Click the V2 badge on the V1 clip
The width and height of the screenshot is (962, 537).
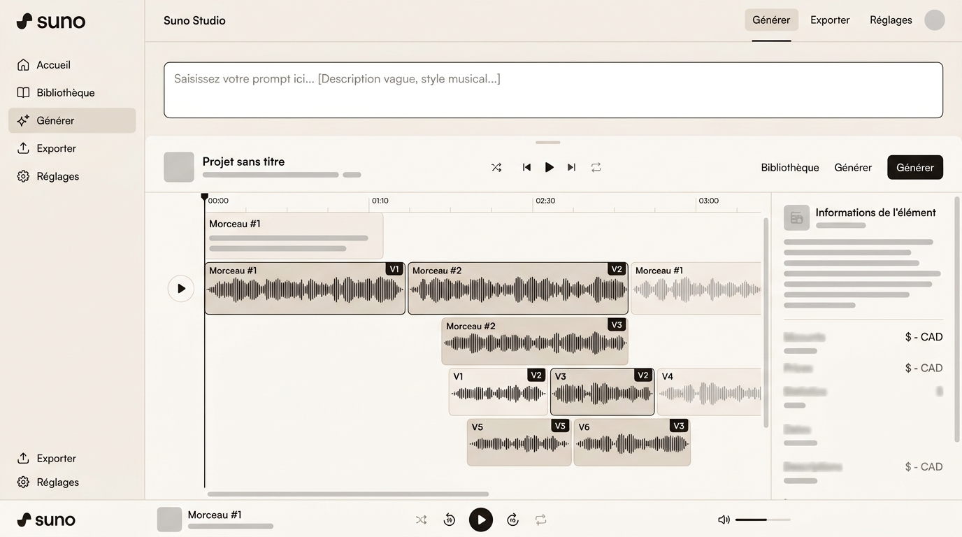click(536, 375)
